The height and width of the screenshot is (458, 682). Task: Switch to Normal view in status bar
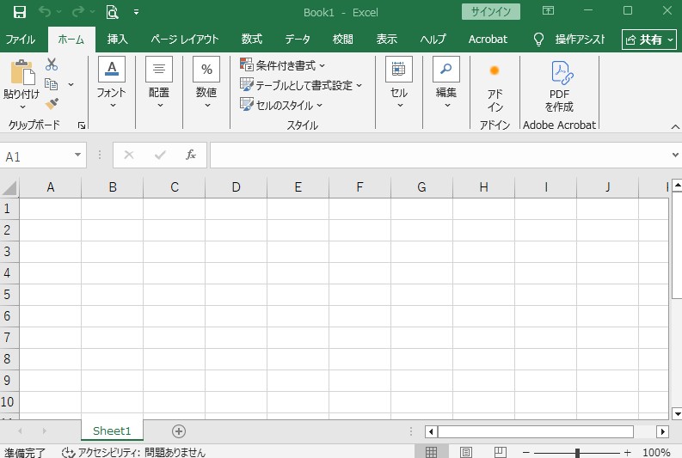click(x=432, y=452)
